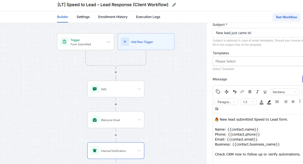Click the Internal Notification bell icon
Screen dimensions: 303x164
coord(95,151)
